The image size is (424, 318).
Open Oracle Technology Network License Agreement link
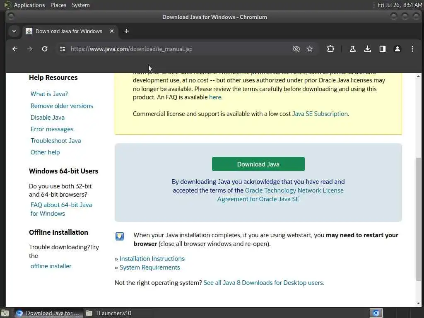click(x=280, y=195)
